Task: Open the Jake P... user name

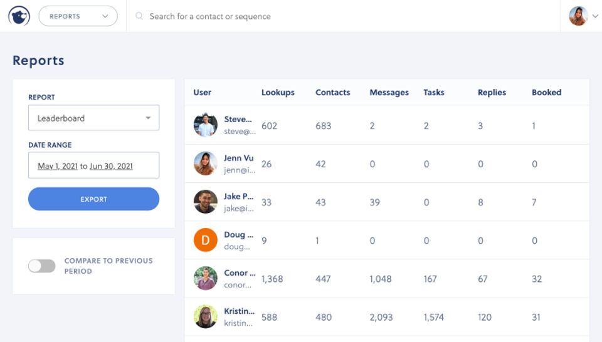Action: point(239,196)
